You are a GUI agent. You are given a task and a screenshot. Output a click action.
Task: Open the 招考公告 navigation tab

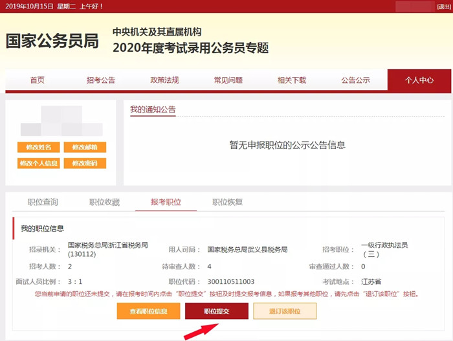[x=101, y=80]
